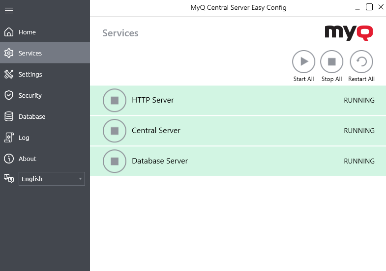Click the Log document icon
The width and height of the screenshot is (386, 271).
[x=8, y=137]
